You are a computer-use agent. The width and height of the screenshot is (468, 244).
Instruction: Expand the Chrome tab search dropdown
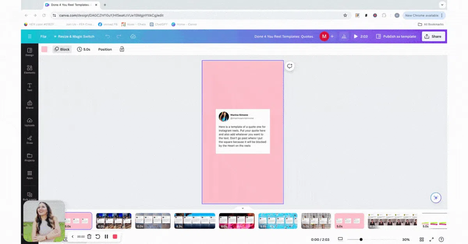click(x=442, y=5)
